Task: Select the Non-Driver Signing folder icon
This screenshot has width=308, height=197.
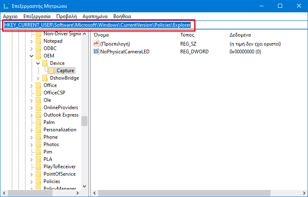Action: coord(38,34)
